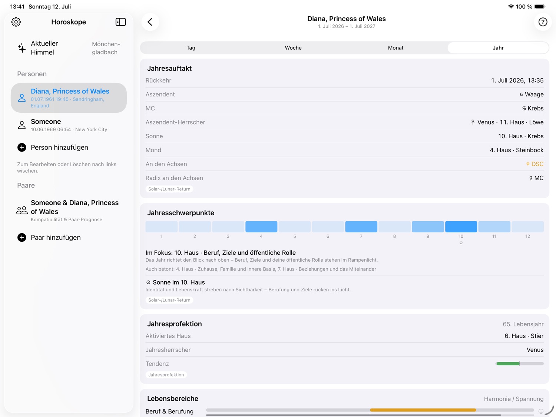The image size is (556, 417).
Task: Check the Wi-Fi status icon
Action: point(511,7)
